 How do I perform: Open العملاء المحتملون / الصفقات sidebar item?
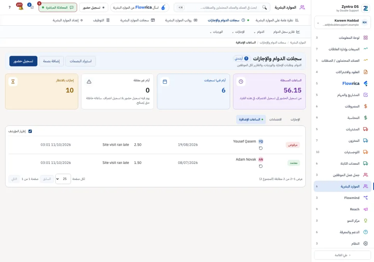click(x=342, y=61)
